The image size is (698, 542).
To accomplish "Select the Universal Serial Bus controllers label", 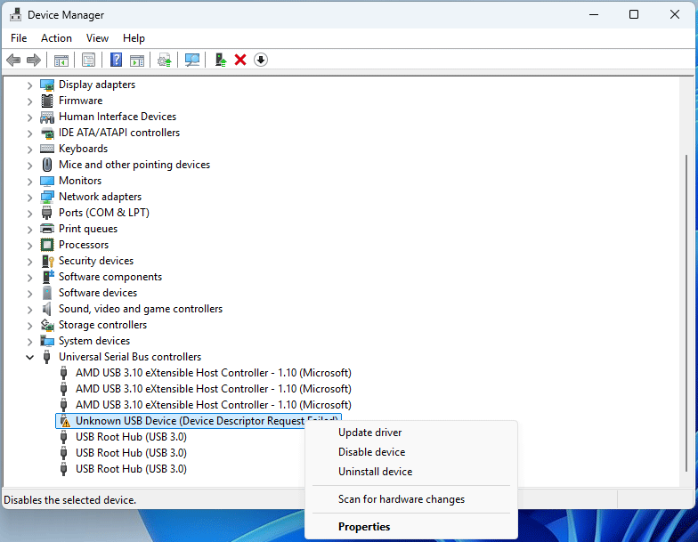I will pyautogui.click(x=130, y=357).
